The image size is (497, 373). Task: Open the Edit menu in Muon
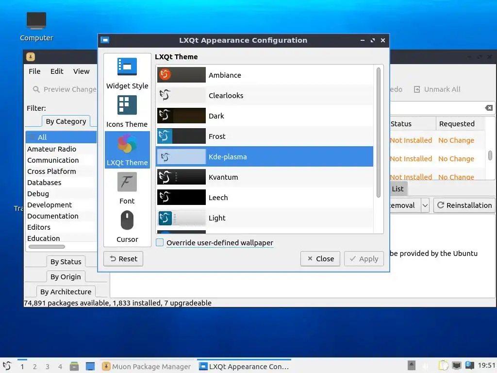click(57, 71)
